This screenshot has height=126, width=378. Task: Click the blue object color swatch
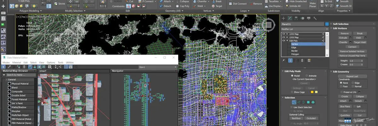(327, 24)
